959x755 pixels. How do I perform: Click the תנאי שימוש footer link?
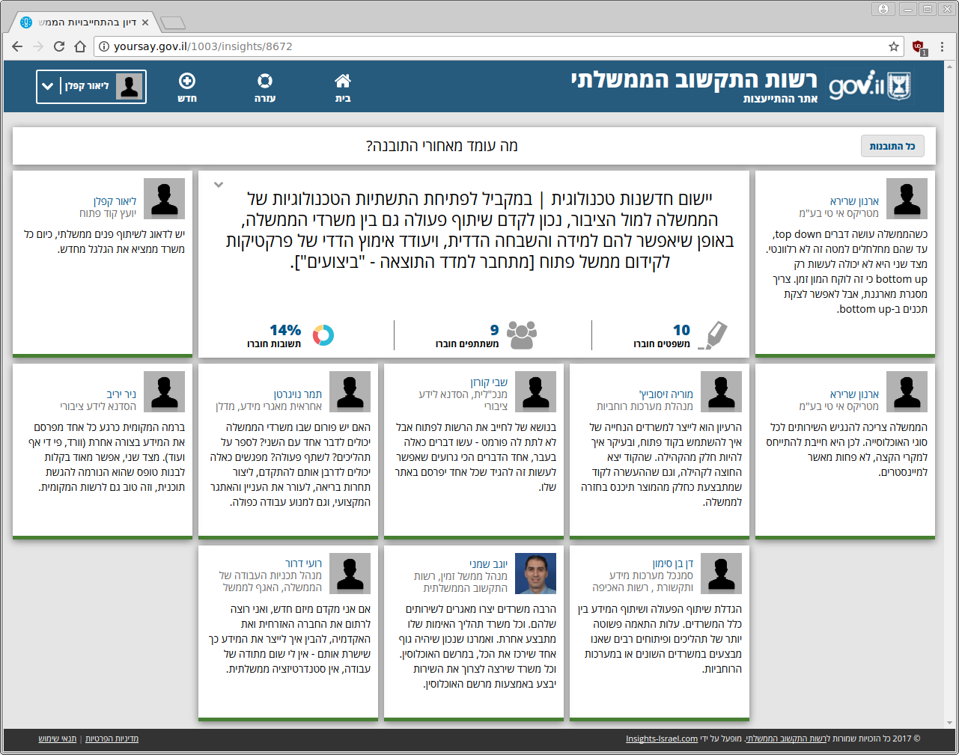tap(58, 739)
